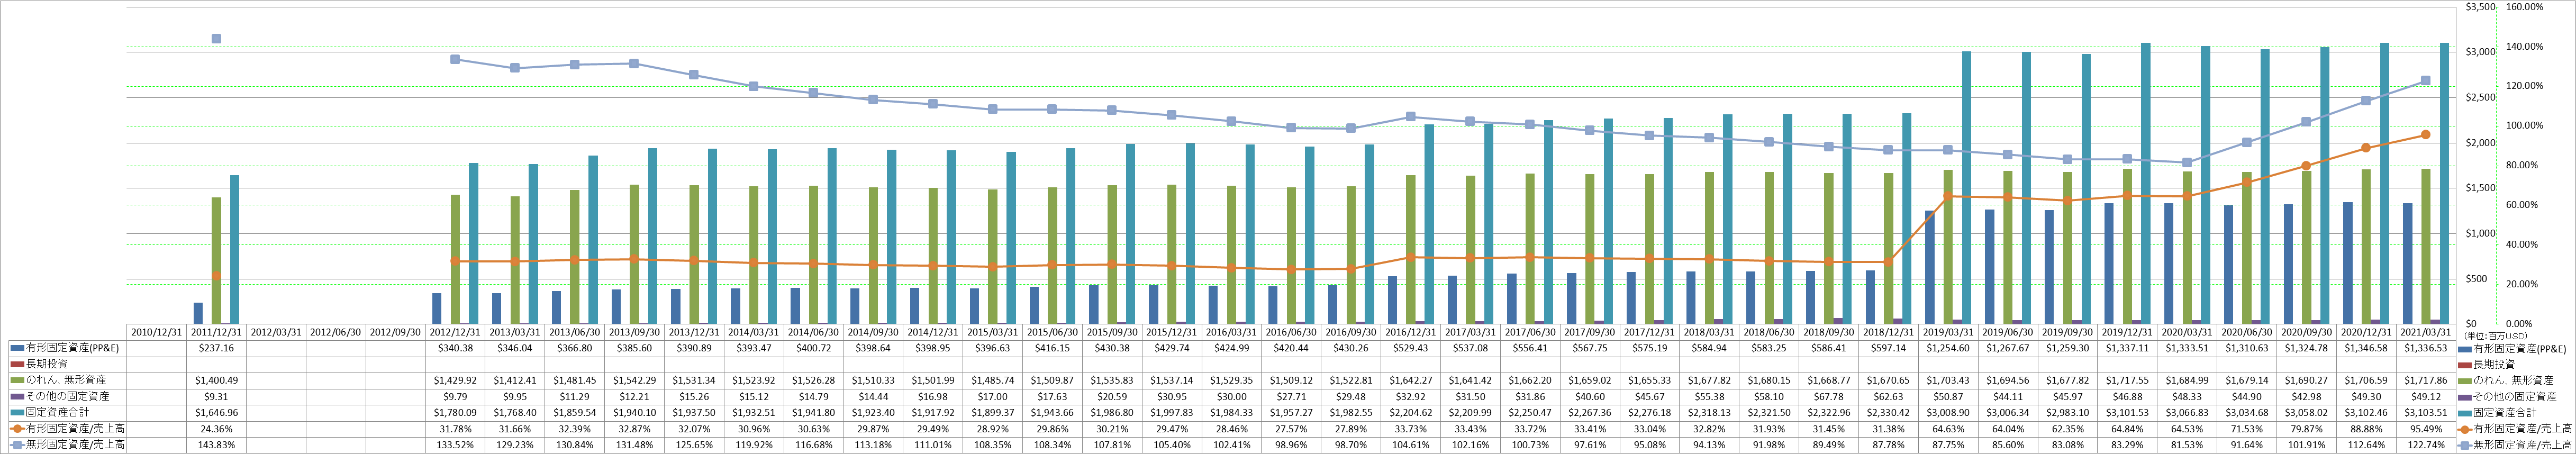Select the $3,101.53 cell under 2019/12/31
The image size is (2576, 454).
click(x=2127, y=412)
